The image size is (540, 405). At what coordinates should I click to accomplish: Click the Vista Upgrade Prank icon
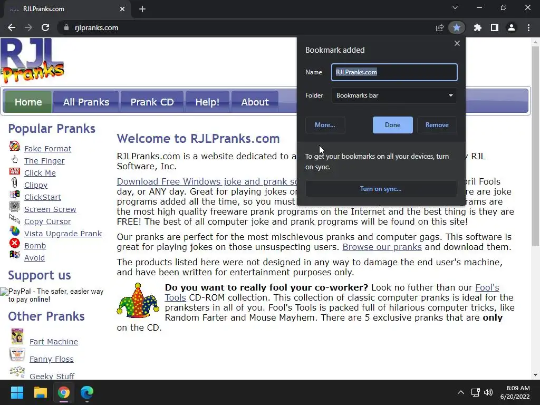(14, 231)
